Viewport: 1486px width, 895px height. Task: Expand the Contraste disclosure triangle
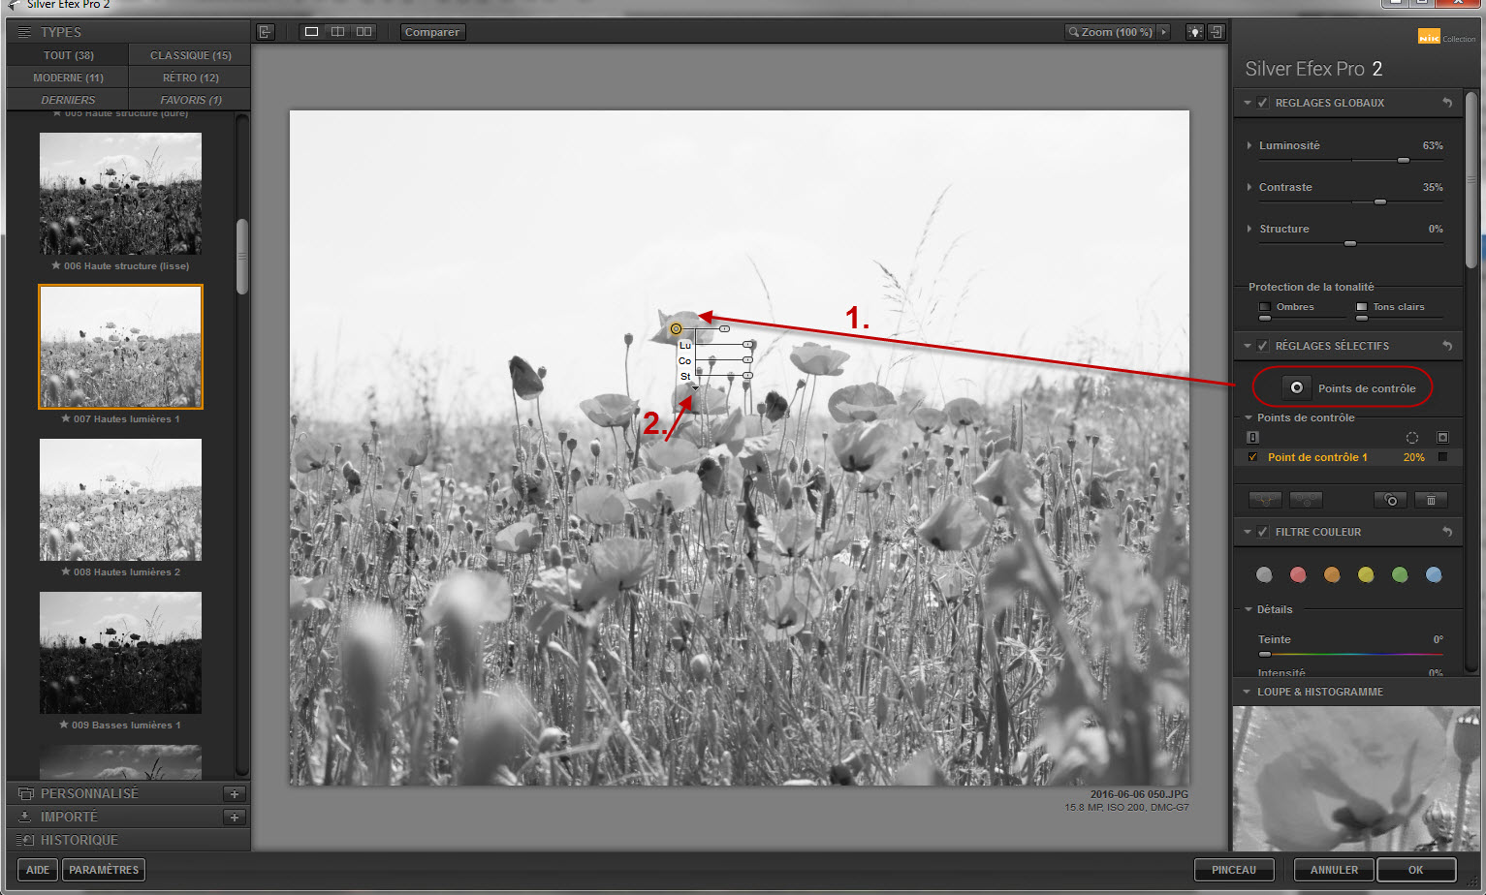[1249, 187]
